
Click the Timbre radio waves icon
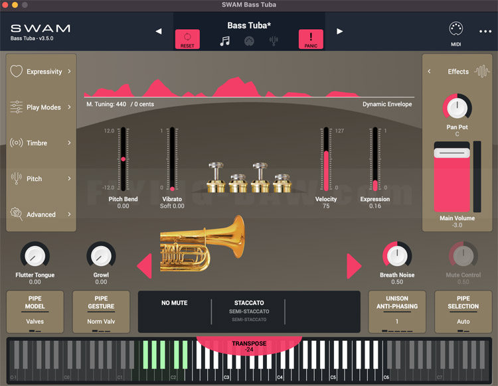coord(16,143)
